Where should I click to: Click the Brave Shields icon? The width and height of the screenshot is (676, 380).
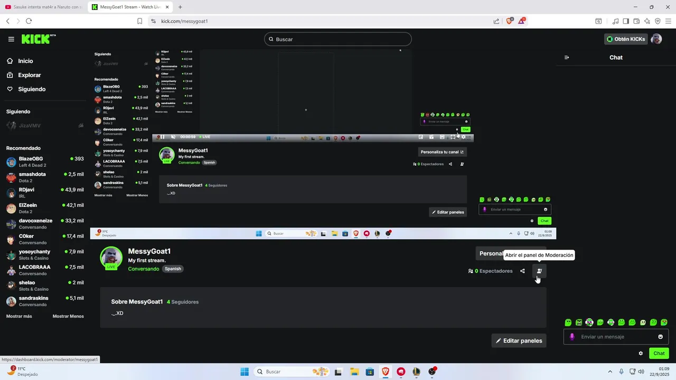click(x=510, y=21)
